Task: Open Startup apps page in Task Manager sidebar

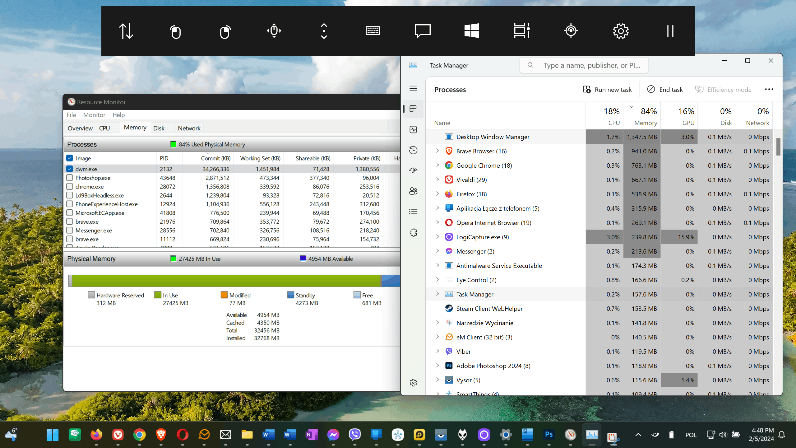Action: 413,170
